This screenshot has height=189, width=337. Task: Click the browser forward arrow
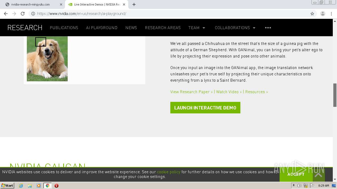(14, 14)
